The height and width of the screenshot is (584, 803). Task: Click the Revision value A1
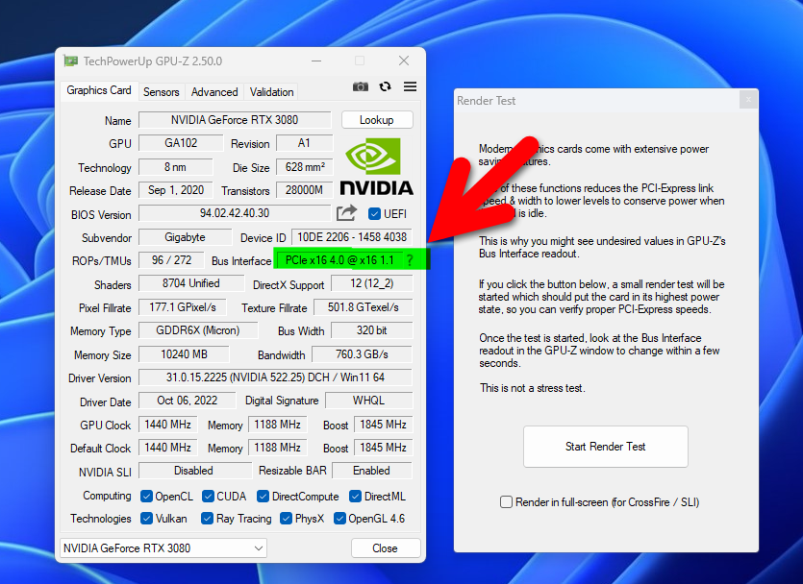point(304,143)
